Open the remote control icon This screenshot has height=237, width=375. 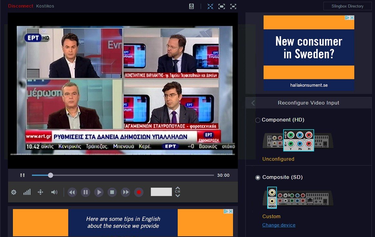click(x=191, y=6)
